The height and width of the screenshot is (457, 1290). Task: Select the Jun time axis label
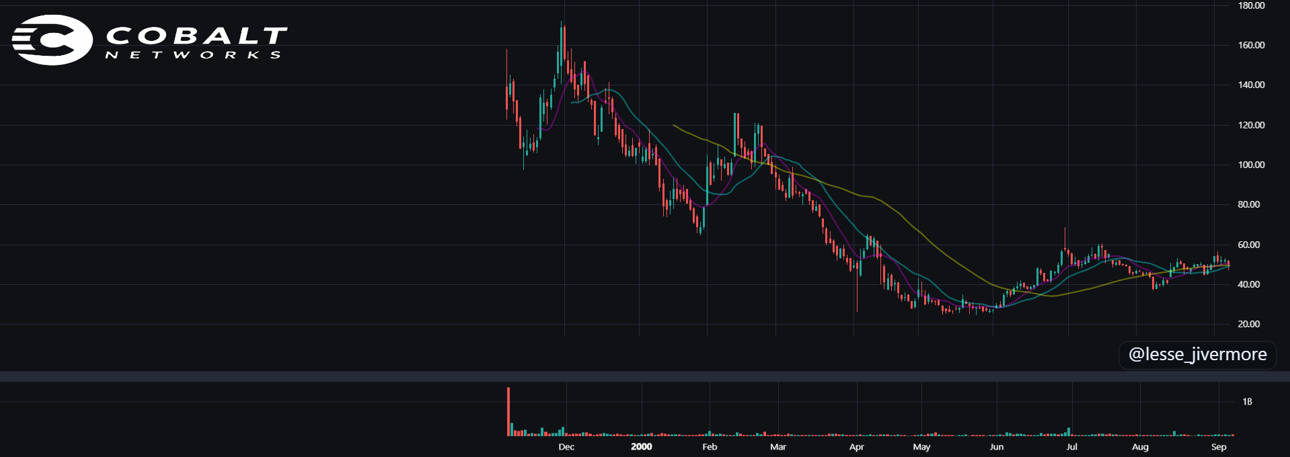click(x=997, y=447)
